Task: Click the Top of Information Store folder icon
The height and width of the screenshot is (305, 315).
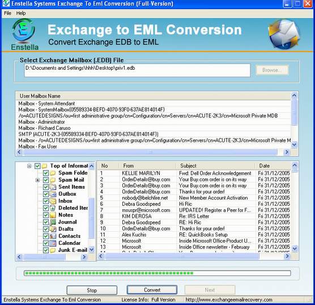Action: 44,166
